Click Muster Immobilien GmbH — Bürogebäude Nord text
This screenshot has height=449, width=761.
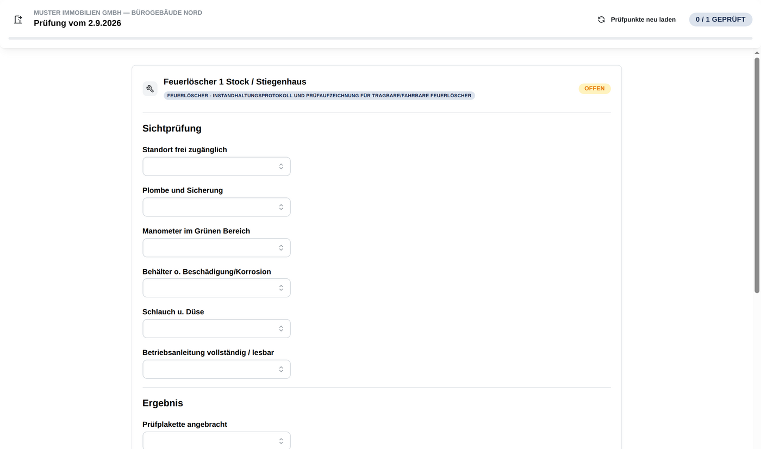pos(118,13)
